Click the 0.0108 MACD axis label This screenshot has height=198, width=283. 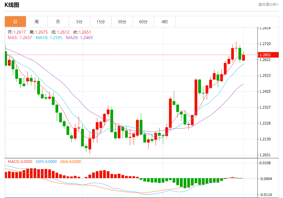click(x=265, y=163)
